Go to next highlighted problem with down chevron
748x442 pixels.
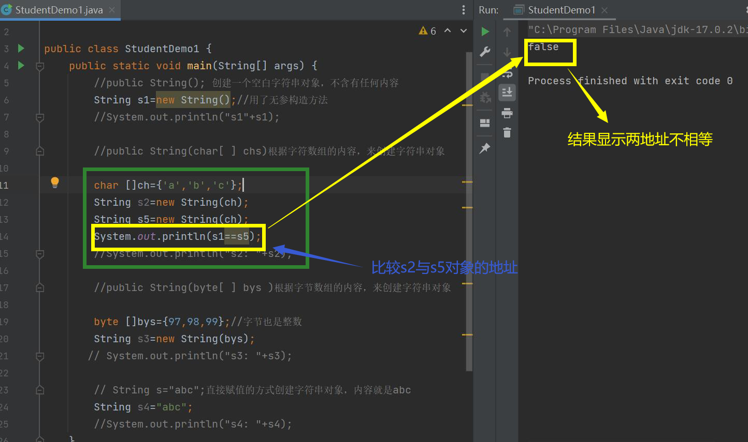tap(464, 31)
